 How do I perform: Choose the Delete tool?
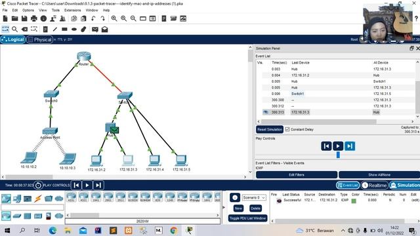[24, 29]
